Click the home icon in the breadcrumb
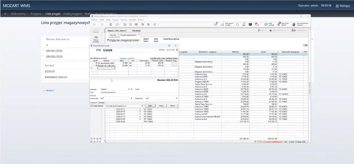The image size is (354, 164). click(x=5, y=13)
